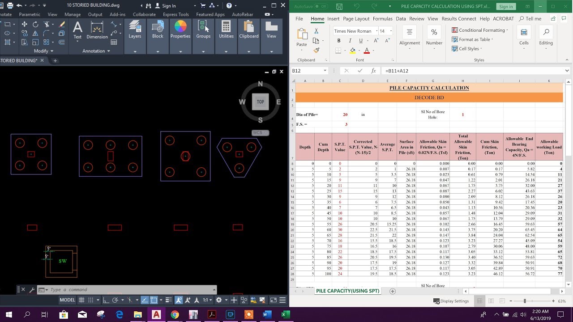Viewport: 573px width, 322px height.
Task: Click the Save icon in Excel title bar
Action: [x=339, y=6]
